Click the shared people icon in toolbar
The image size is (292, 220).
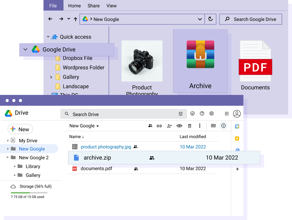coord(150,126)
